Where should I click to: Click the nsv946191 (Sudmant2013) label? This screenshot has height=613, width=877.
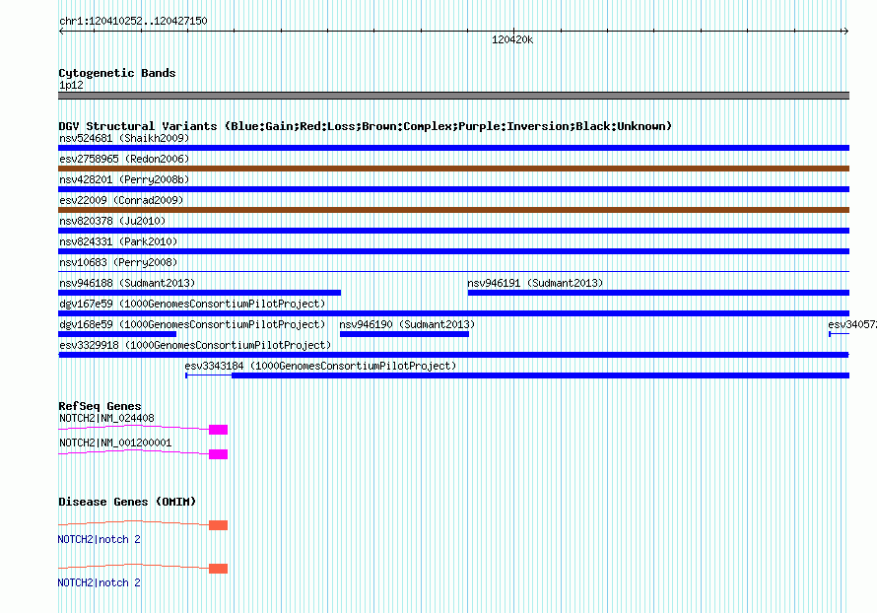pos(535,283)
